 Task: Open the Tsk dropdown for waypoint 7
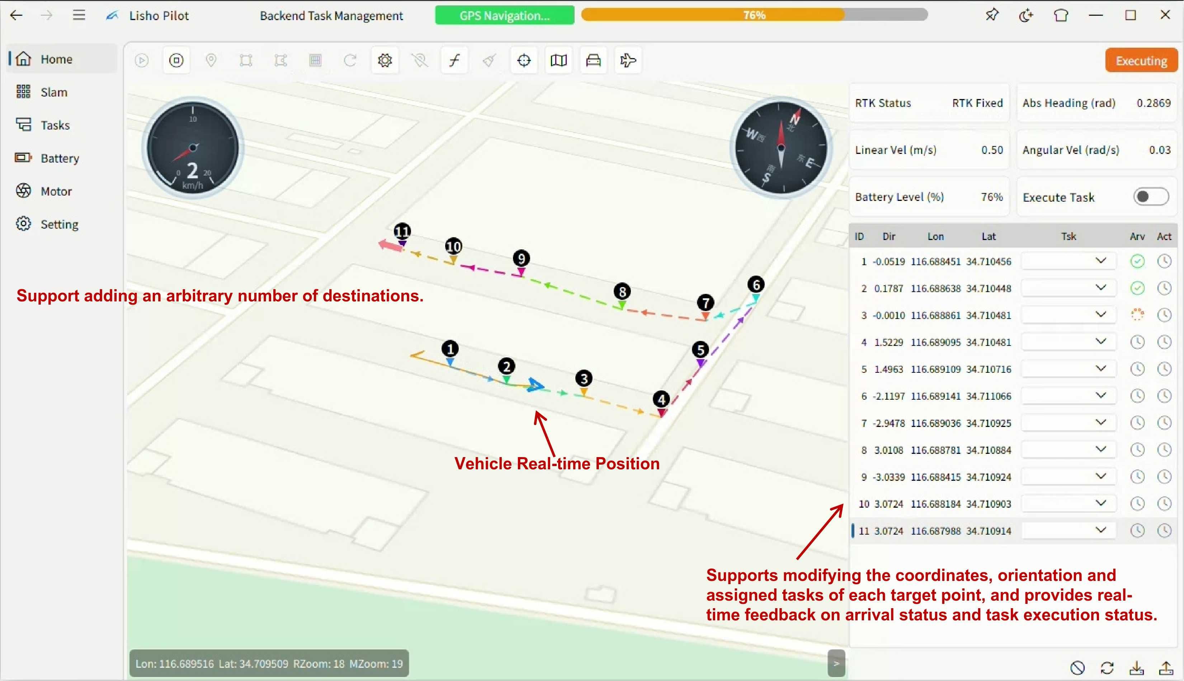(1069, 423)
